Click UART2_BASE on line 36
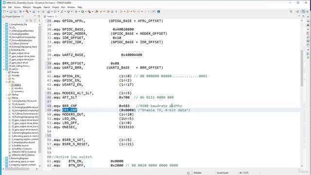Viewport: 311px width, 175px height. pos(72,55)
